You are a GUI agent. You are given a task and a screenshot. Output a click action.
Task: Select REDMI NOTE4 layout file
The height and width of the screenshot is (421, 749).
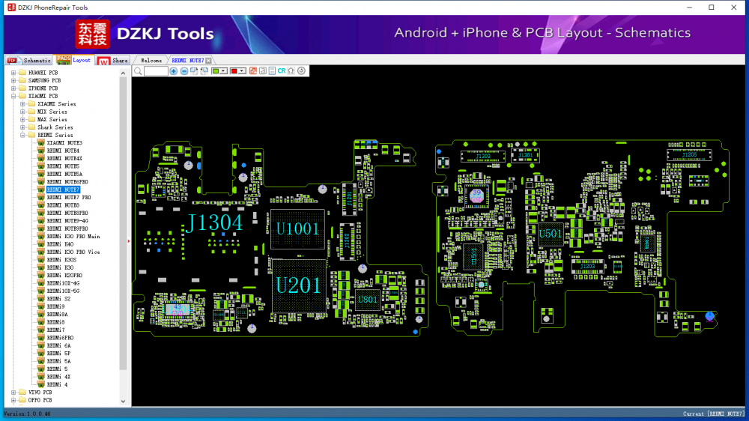63,151
